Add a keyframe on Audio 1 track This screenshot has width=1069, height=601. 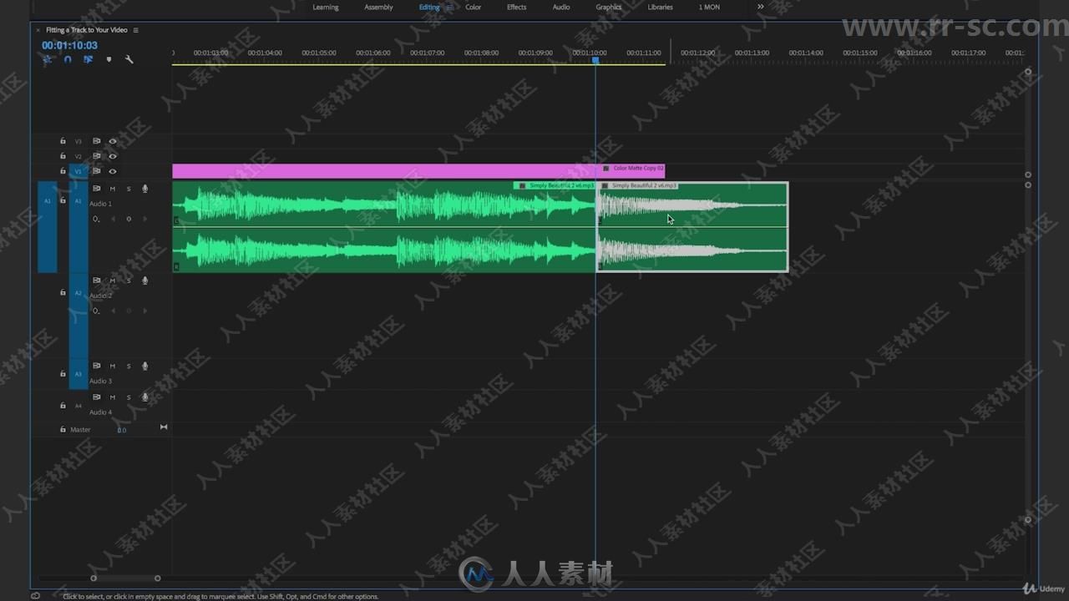coord(129,219)
